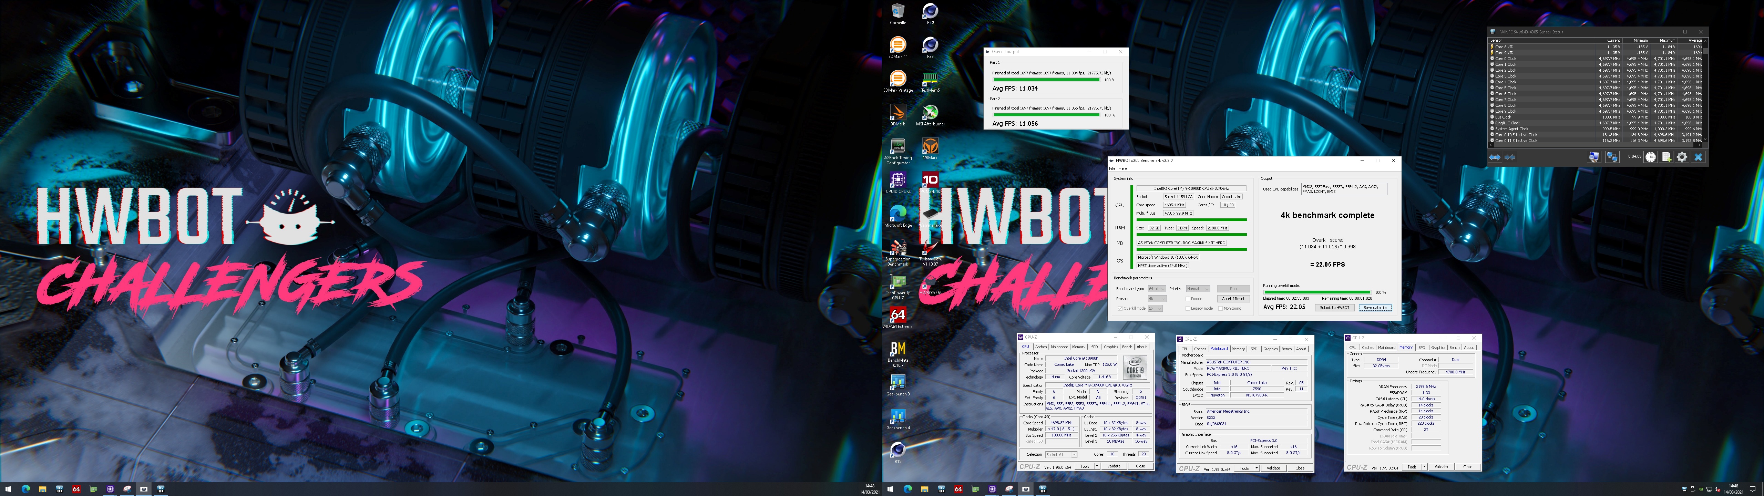Open the BenchMate 0.10.7 desktop shortcut

tap(898, 353)
